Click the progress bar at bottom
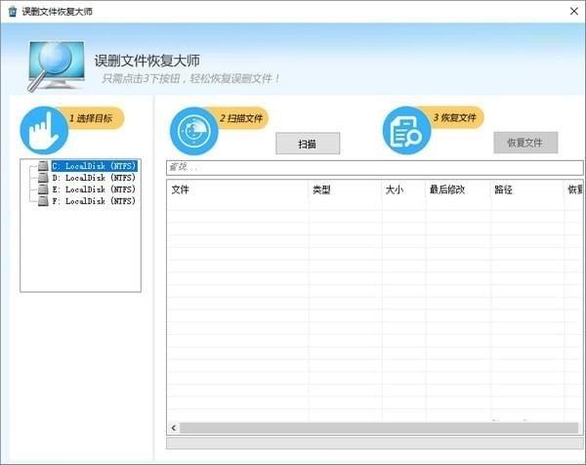 (x=374, y=444)
